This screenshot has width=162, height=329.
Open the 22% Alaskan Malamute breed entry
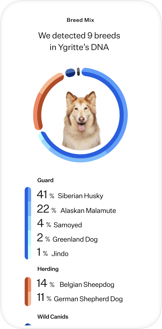(76, 210)
